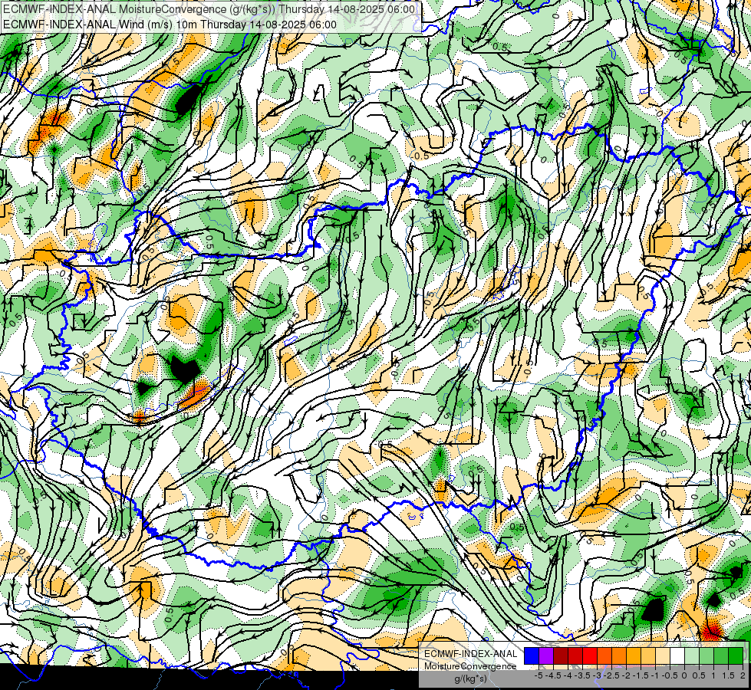Pick the palest green swatch between 0 and 0.5
Image resolution: width=751 pixels, height=690 pixels.
(x=692, y=655)
